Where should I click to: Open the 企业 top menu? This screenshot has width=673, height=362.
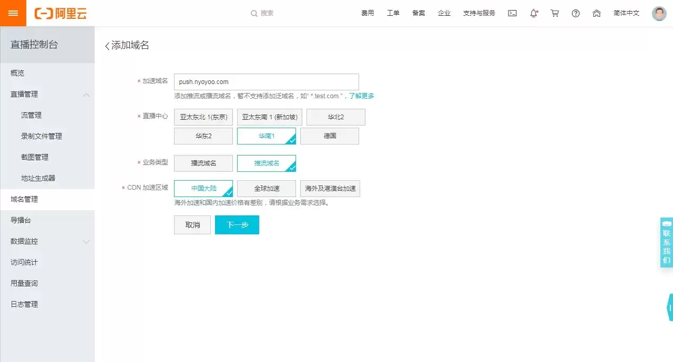pos(444,13)
